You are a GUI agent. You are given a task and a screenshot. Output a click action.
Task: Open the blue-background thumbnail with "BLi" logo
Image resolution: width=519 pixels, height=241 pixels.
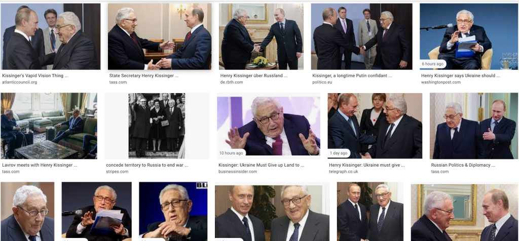[173, 212]
